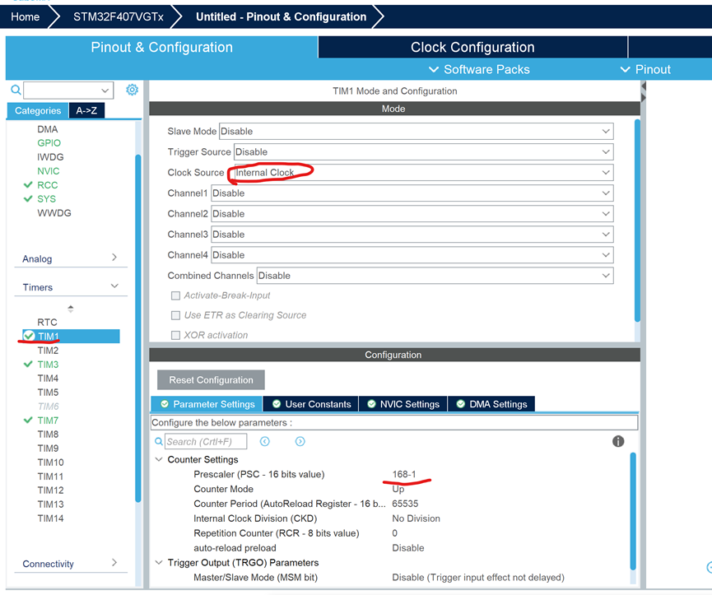This screenshot has height=595, width=712.
Task: Select DMA in the category list
Action: pyautogui.click(x=47, y=129)
